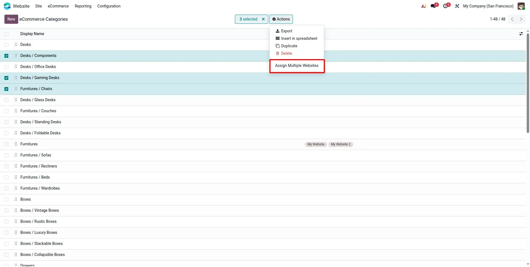Go to the next page arrow

click(521, 19)
